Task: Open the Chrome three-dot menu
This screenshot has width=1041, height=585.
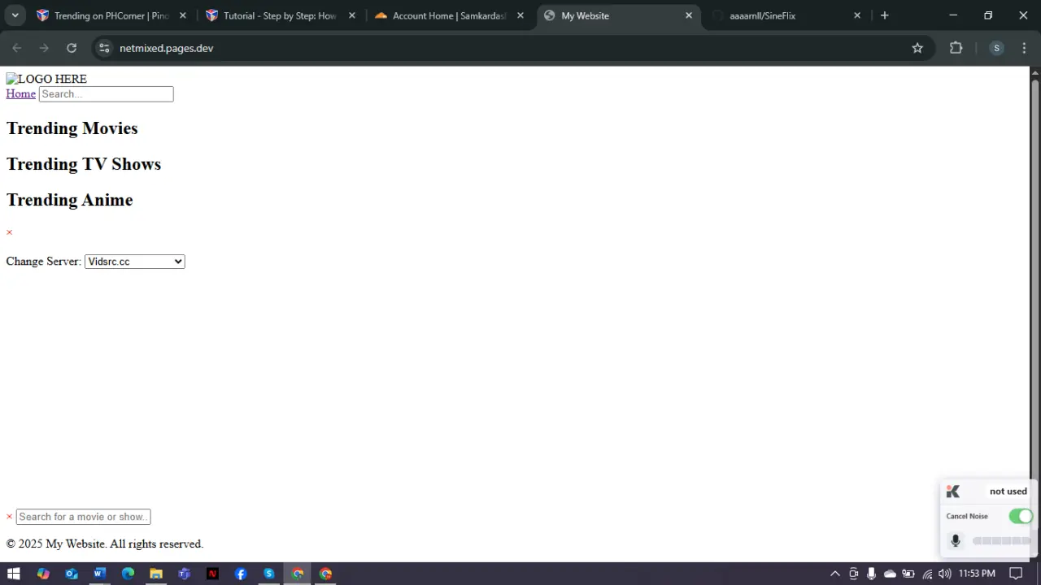Action: pos(1024,48)
